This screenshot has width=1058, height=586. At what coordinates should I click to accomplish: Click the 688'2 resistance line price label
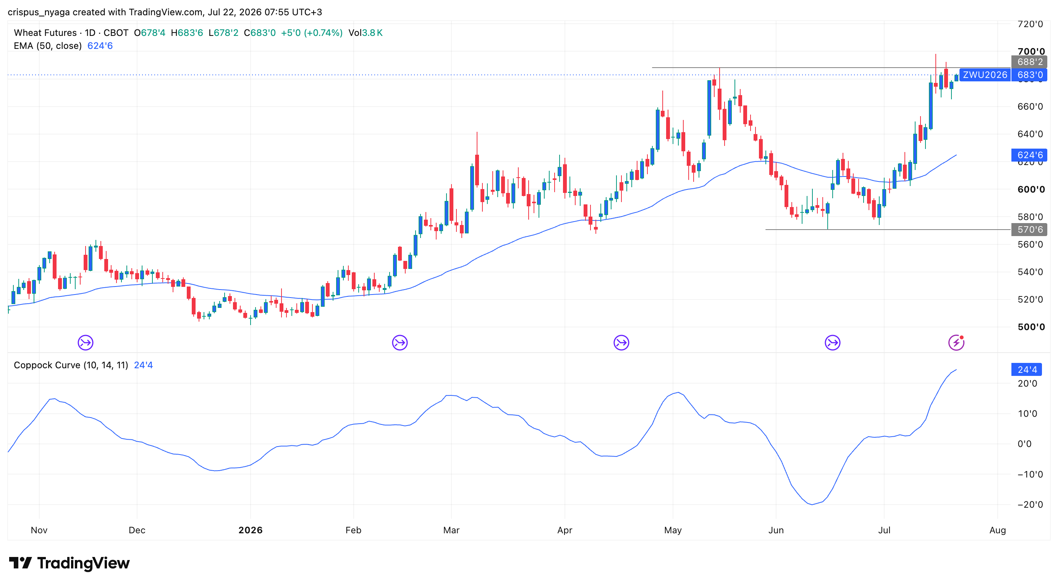pos(1030,62)
